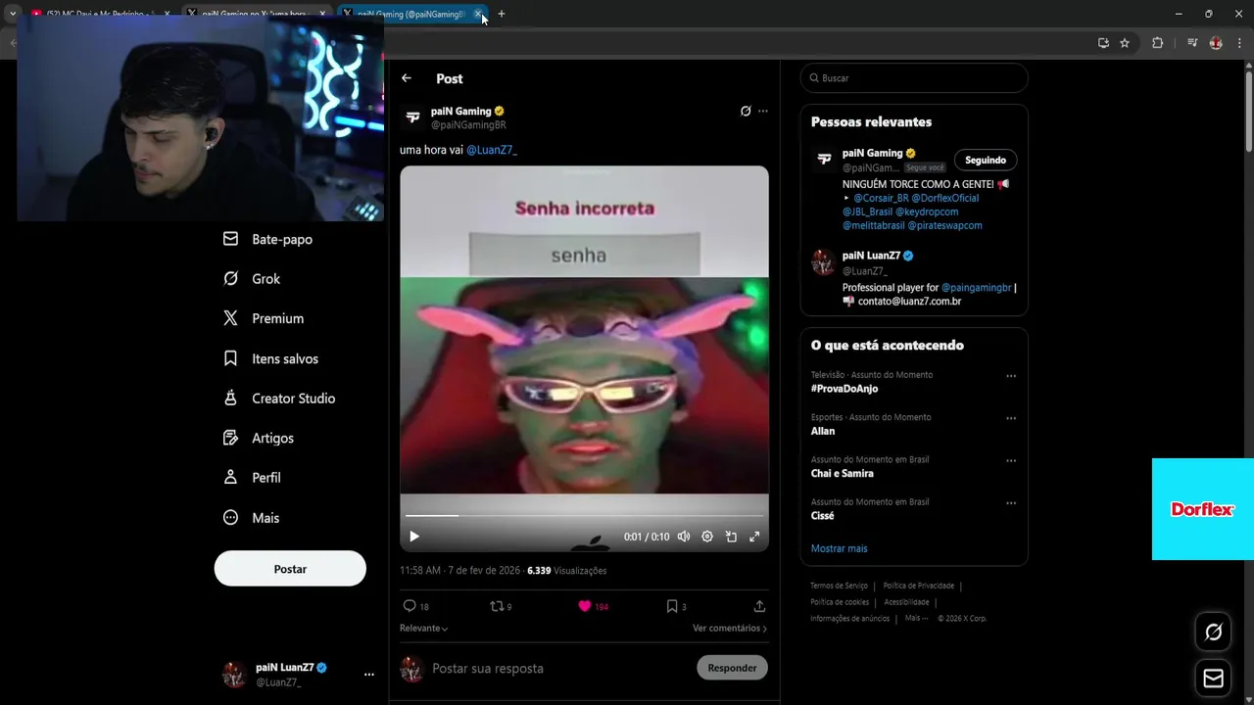Expand the Mais menu in sidebar
Image resolution: width=1254 pixels, height=705 pixels.
point(251,518)
